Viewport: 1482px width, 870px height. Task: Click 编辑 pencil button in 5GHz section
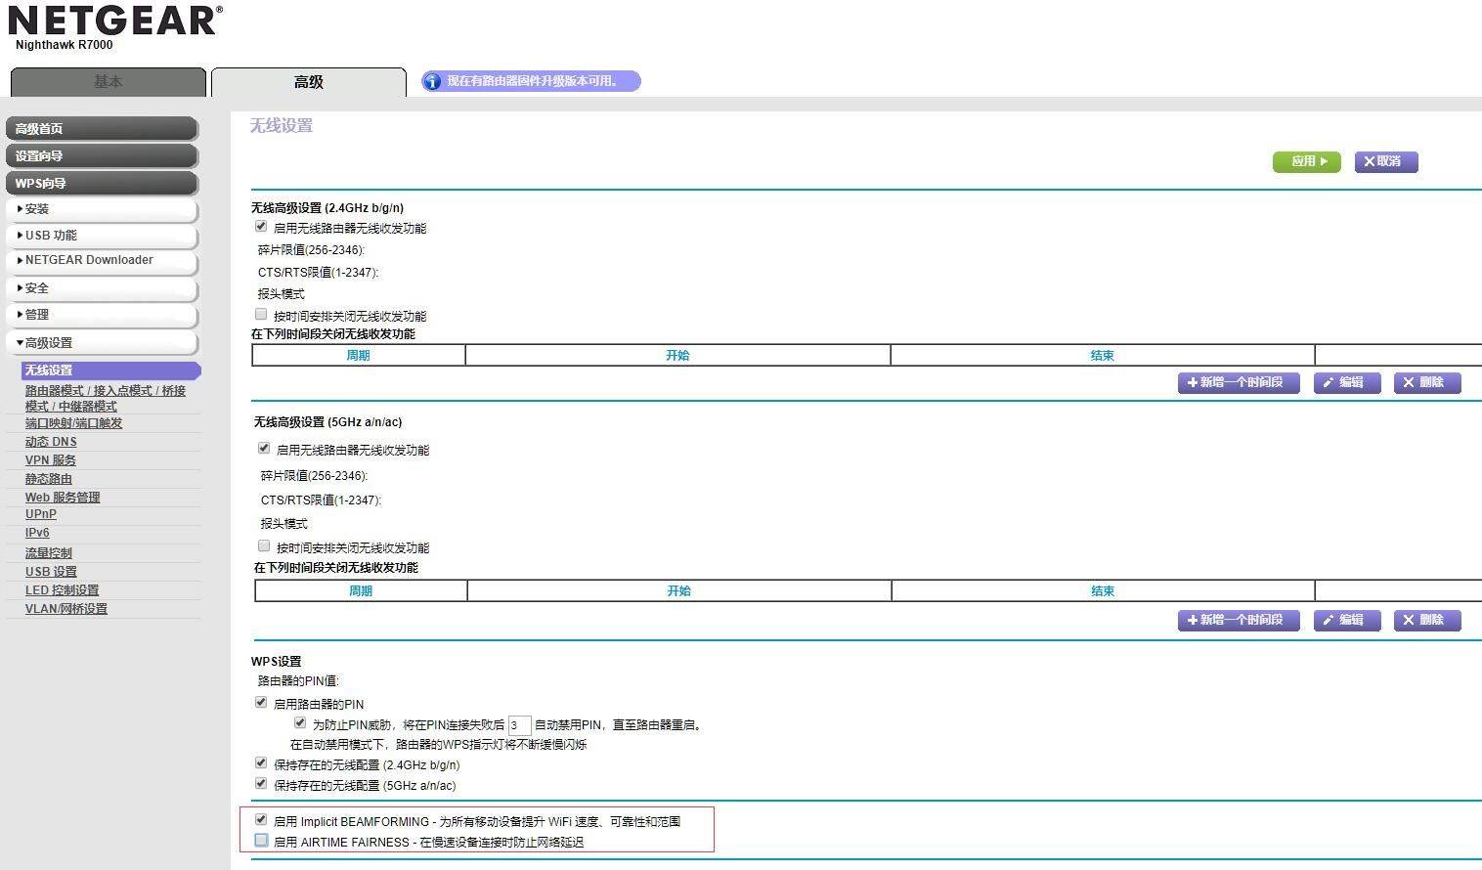coord(1346,620)
